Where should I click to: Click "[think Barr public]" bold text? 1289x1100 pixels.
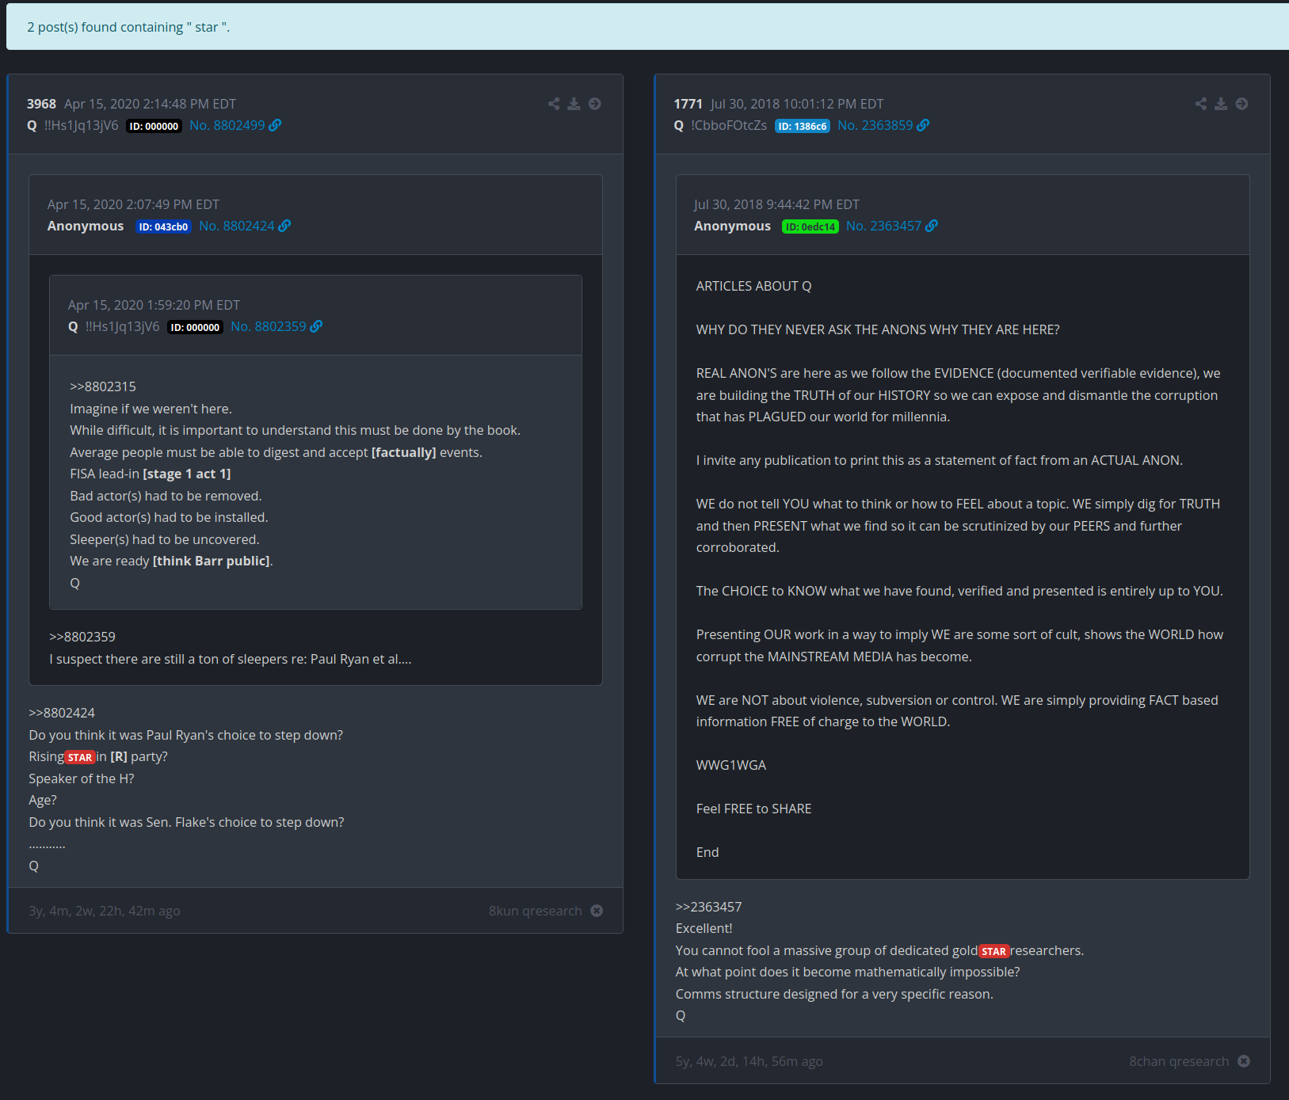click(212, 561)
